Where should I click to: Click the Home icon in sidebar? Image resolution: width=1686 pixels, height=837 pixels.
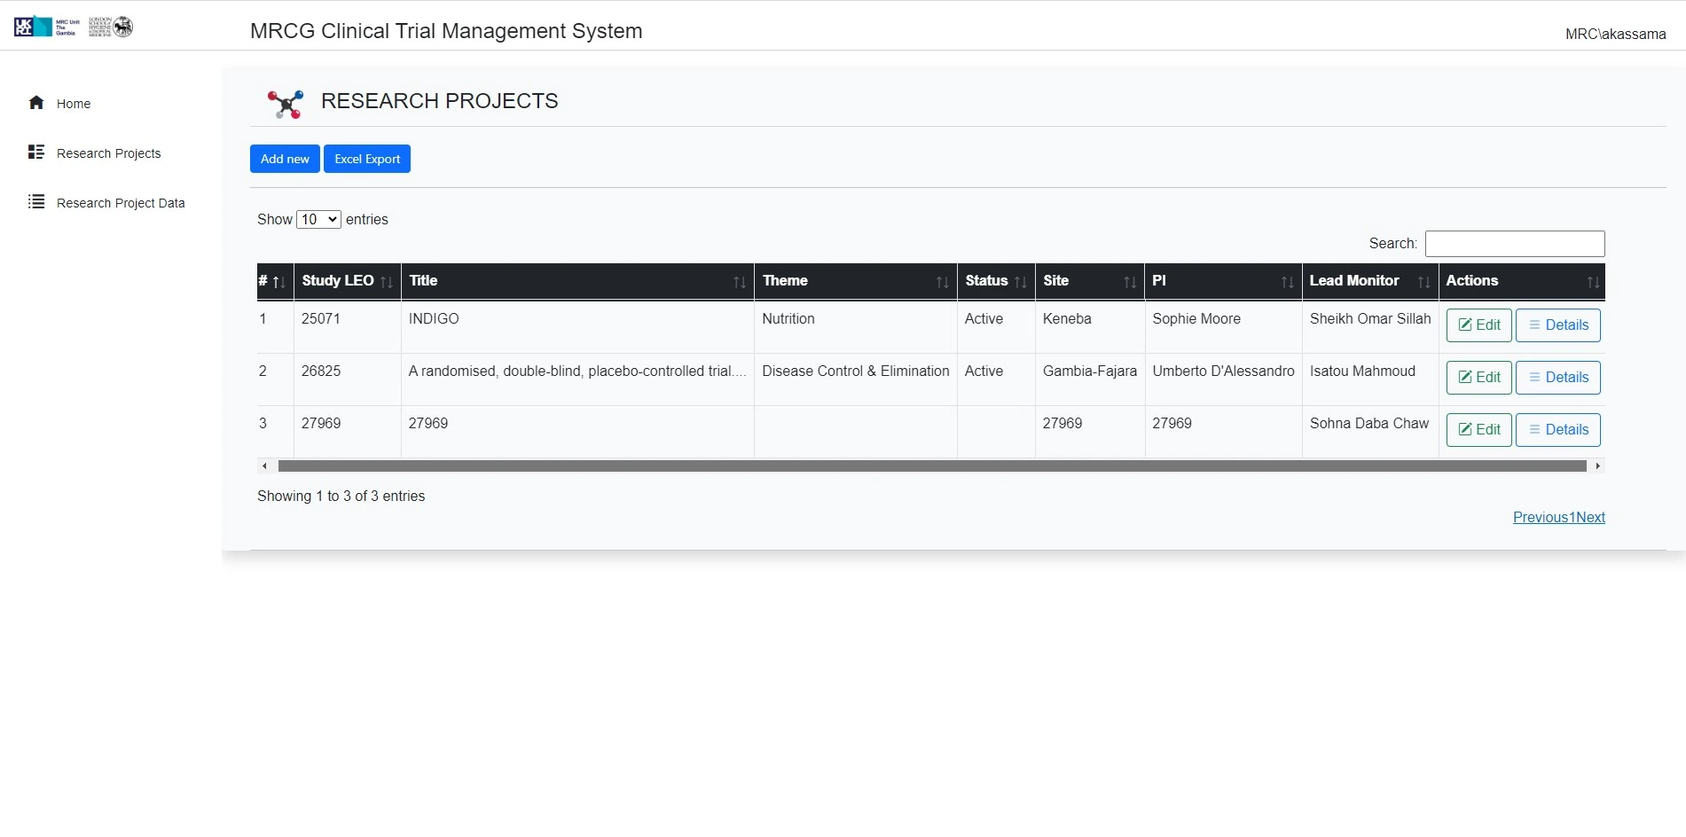(x=36, y=103)
